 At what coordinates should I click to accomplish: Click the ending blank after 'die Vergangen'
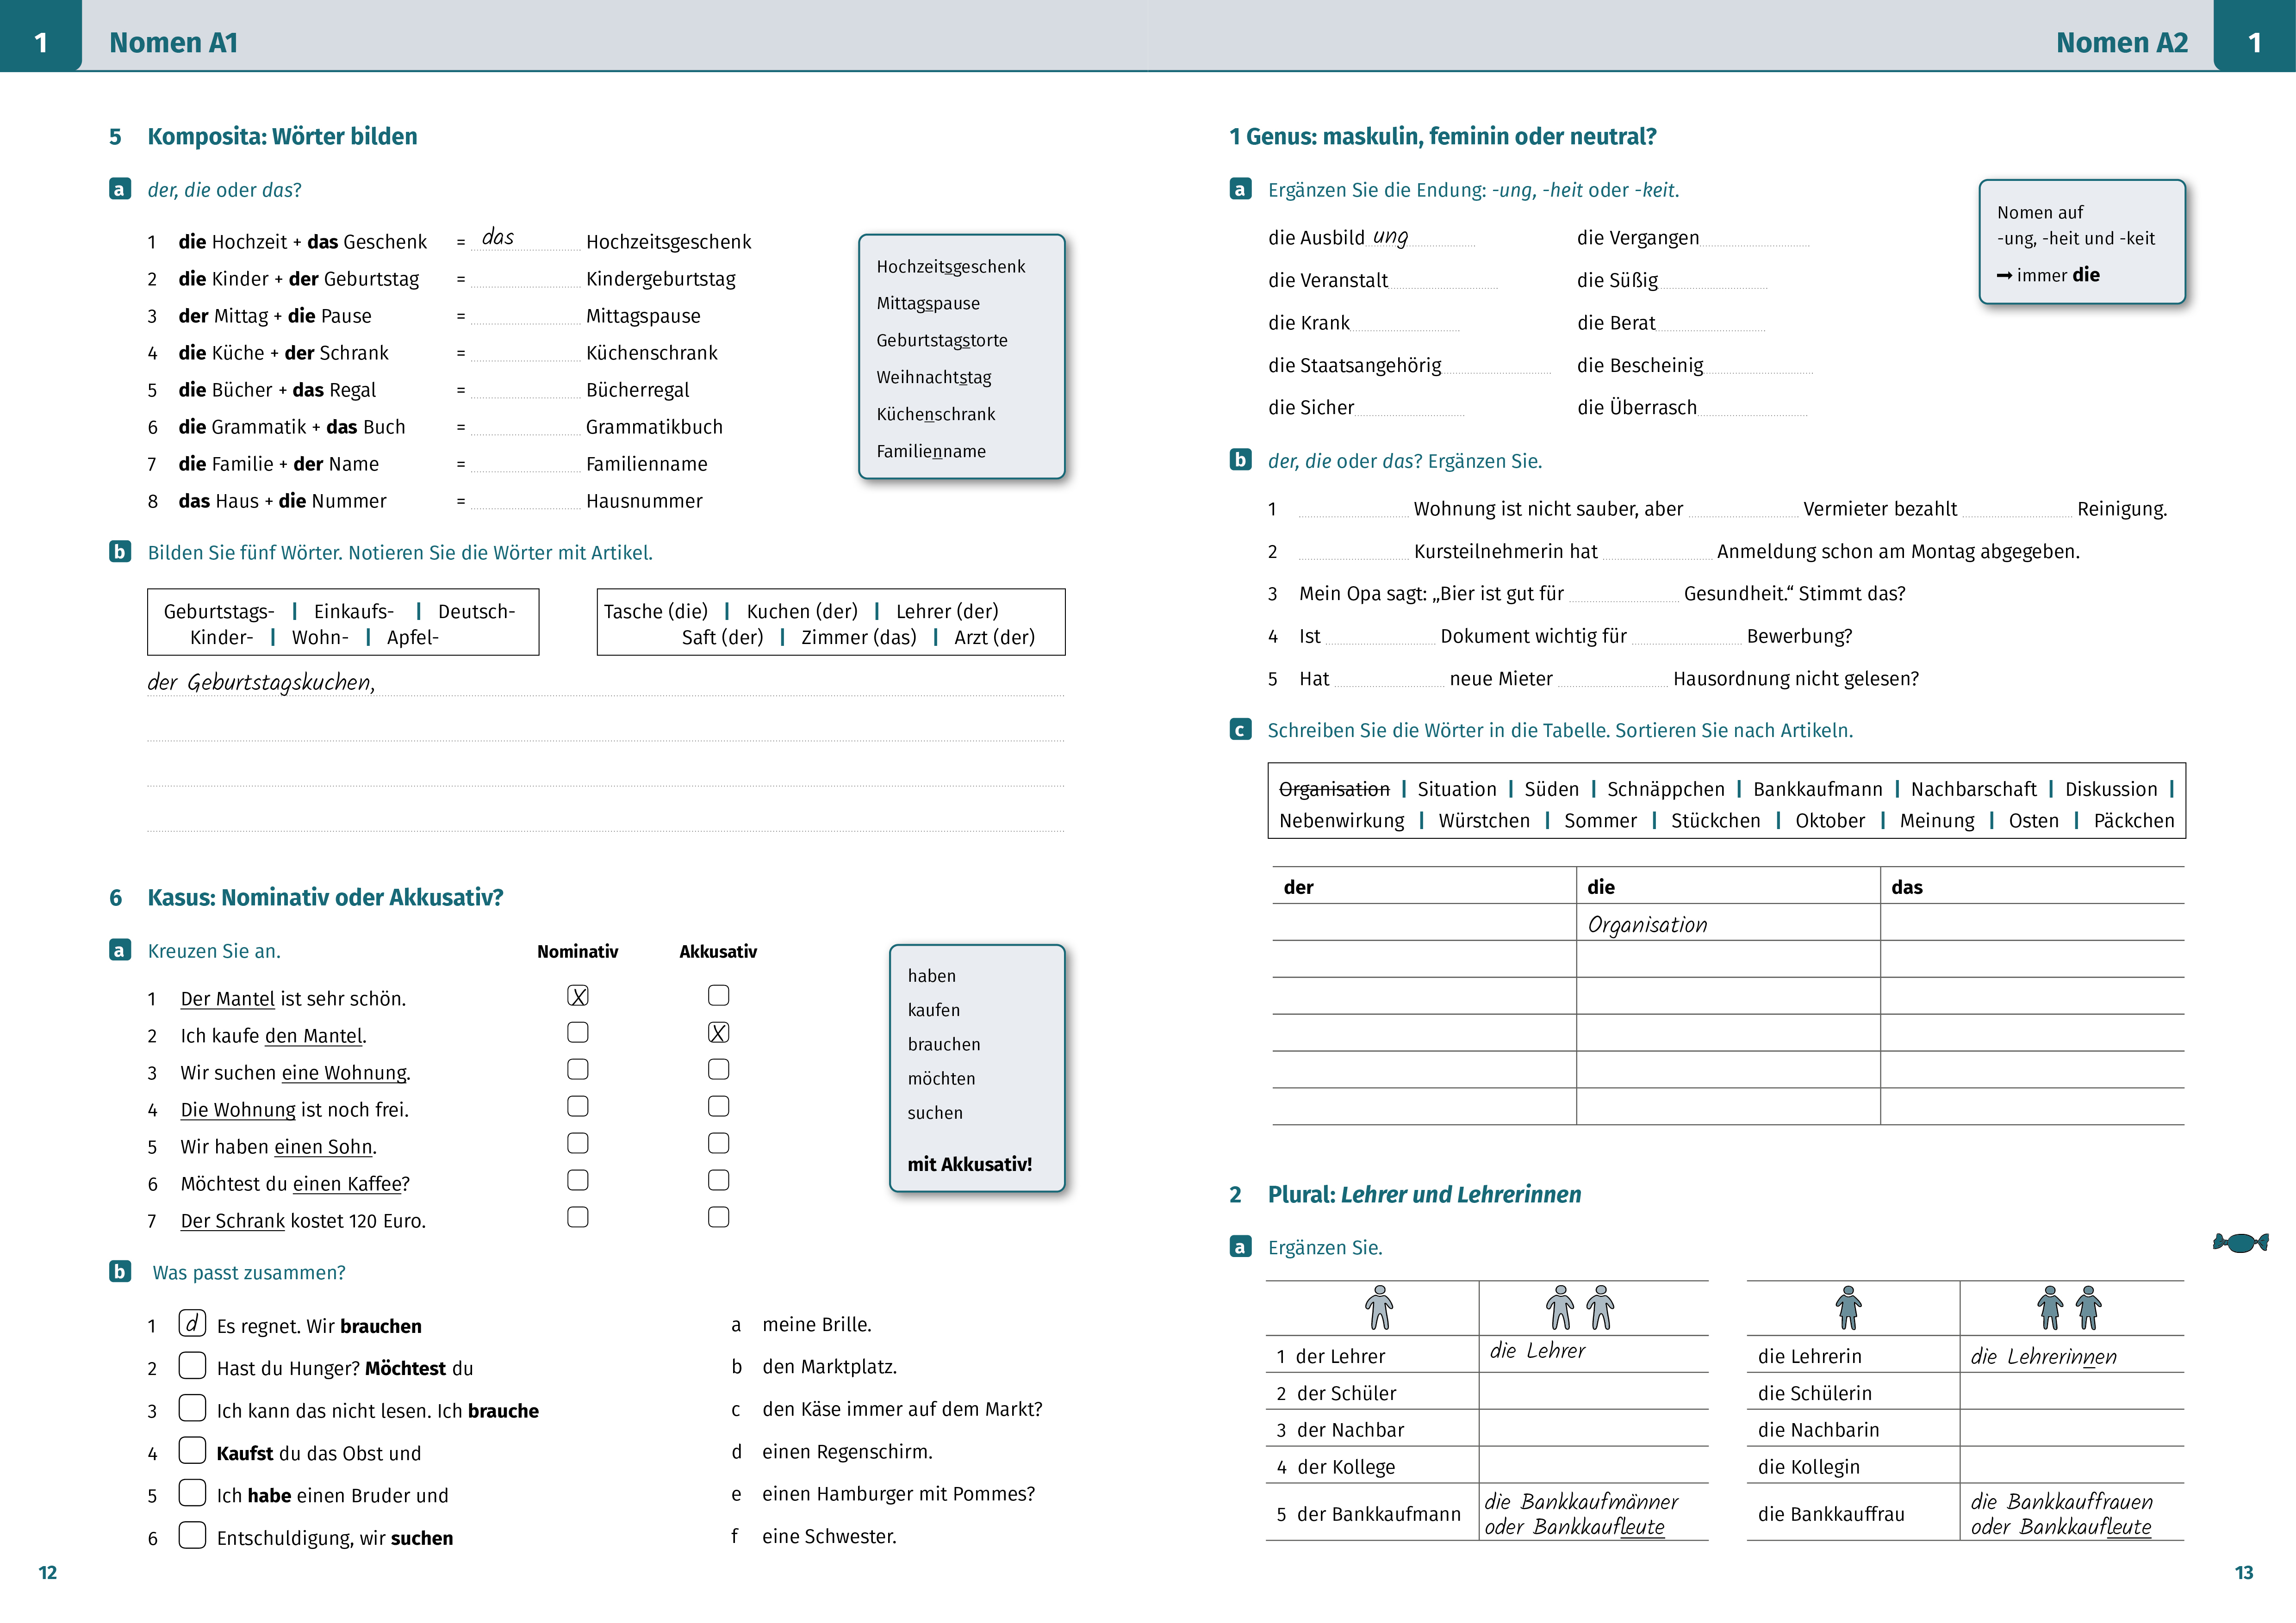[x=1755, y=238]
